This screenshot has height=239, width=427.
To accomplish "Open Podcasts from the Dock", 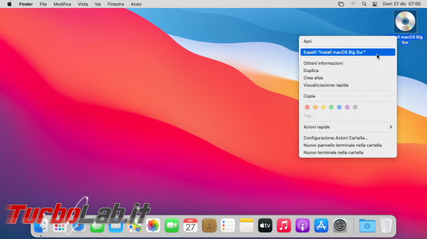I will pos(302,226).
